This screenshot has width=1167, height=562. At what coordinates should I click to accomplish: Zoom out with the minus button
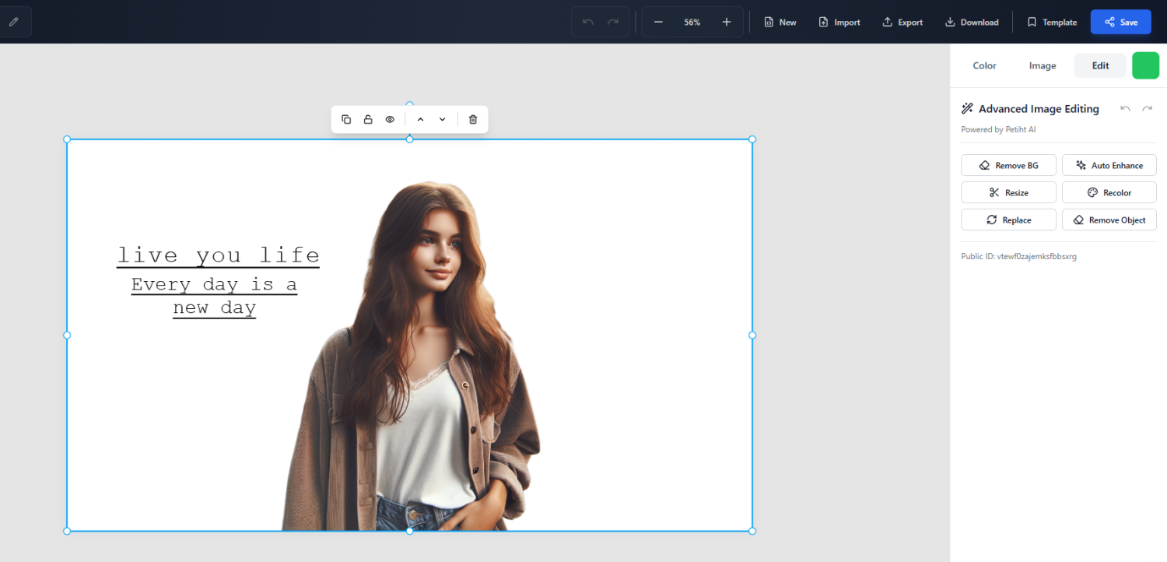click(x=658, y=22)
